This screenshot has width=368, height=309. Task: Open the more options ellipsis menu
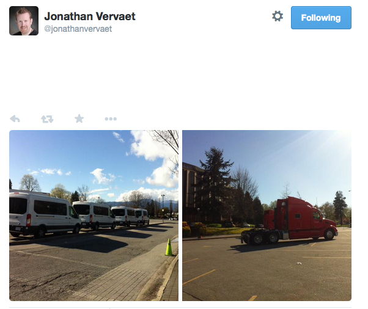111,119
